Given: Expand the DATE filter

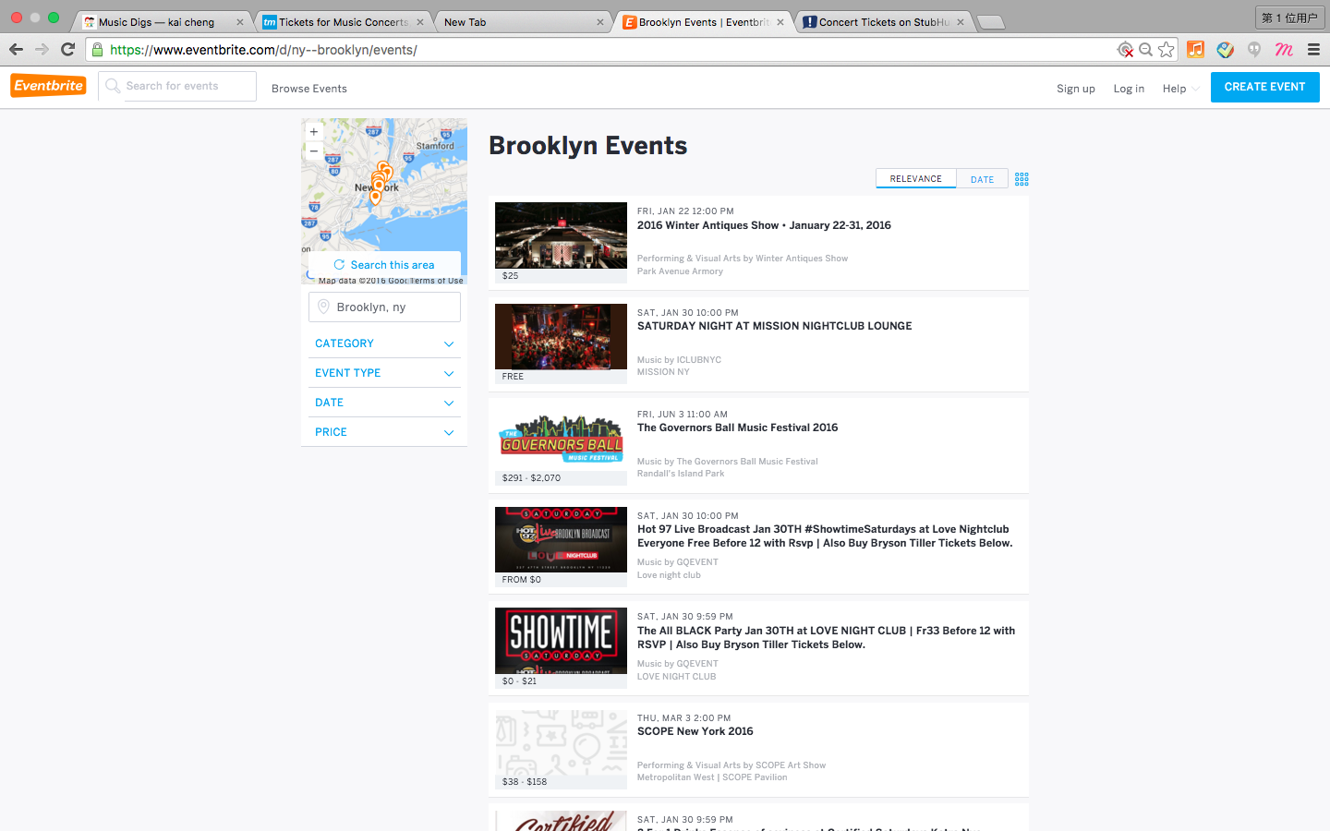Looking at the screenshot, I should click(384, 403).
